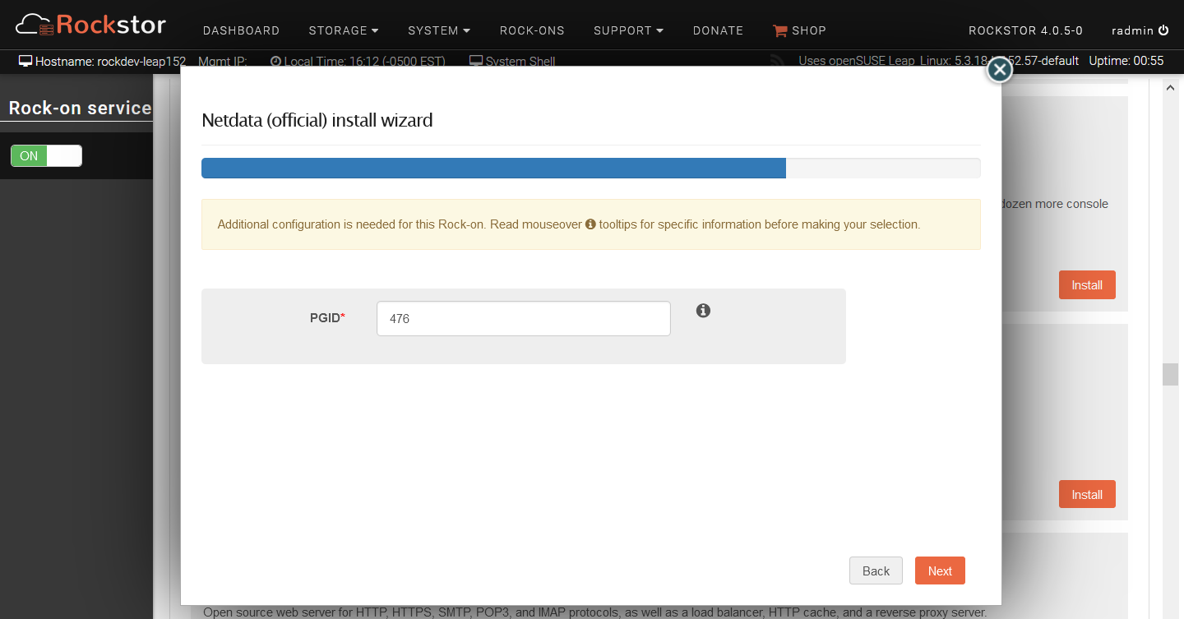The height and width of the screenshot is (619, 1184).
Task: Click the wizard progress bar
Action: tap(590, 168)
